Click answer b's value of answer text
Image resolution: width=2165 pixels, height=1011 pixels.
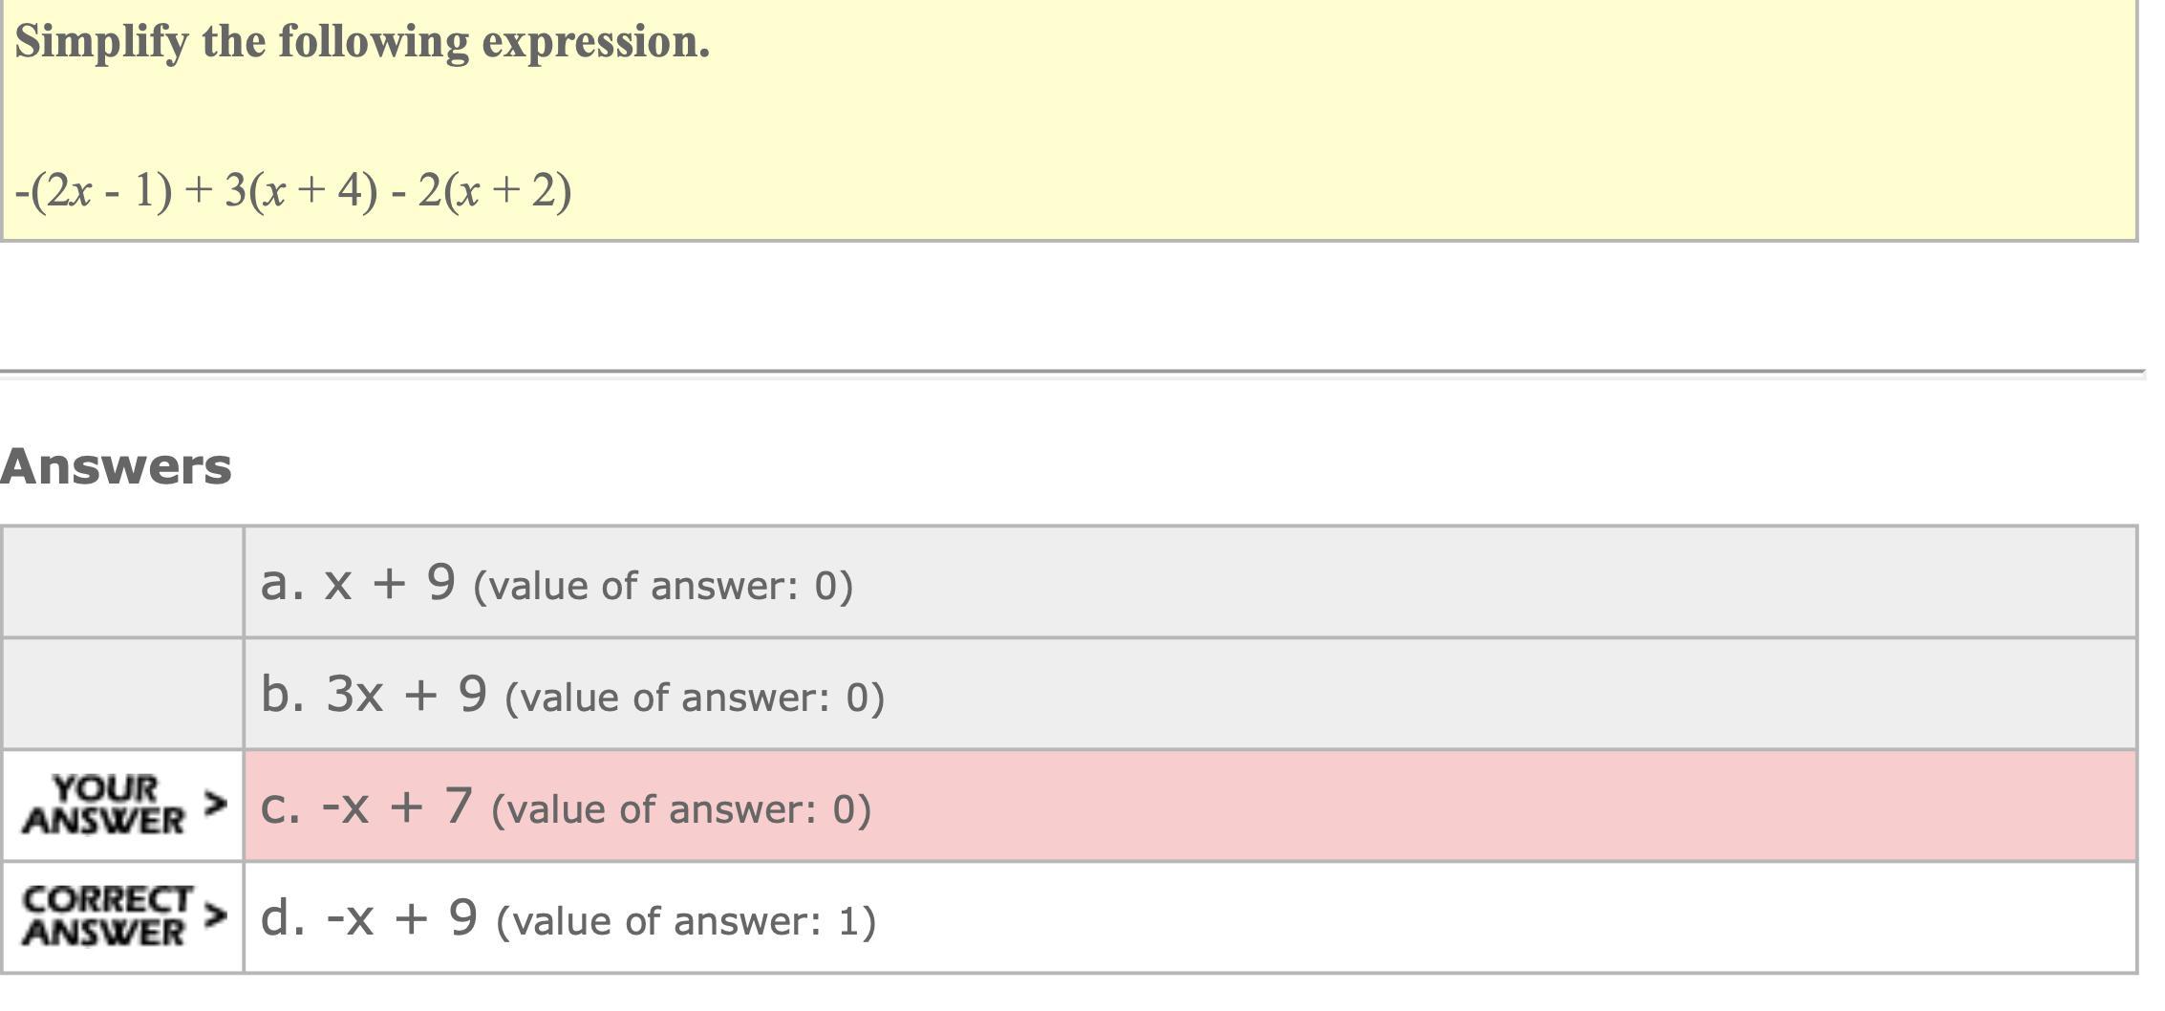pyautogui.click(x=695, y=698)
